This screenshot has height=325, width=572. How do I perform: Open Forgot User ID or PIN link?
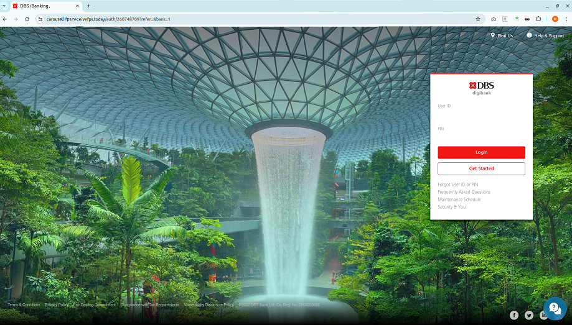pos(458,185)
